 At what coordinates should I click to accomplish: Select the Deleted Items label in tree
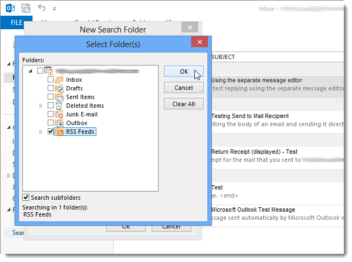85,106
